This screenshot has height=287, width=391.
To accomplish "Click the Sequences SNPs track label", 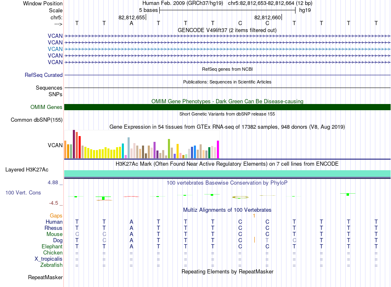I will (x=49, y=91).
